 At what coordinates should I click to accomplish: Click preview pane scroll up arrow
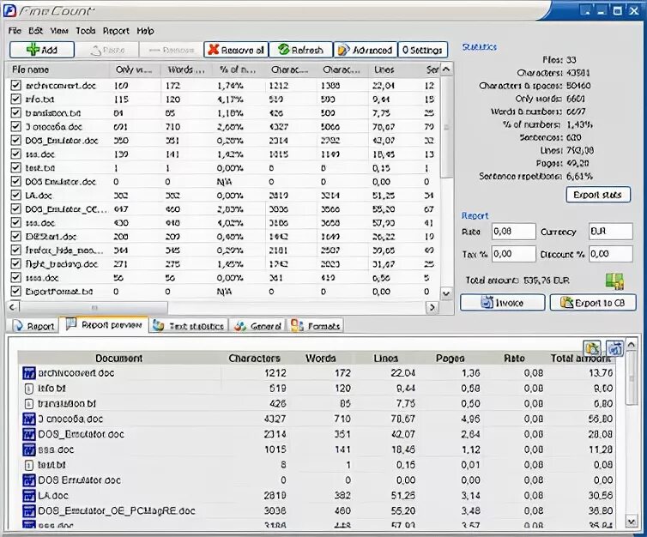tap(631, 344)
